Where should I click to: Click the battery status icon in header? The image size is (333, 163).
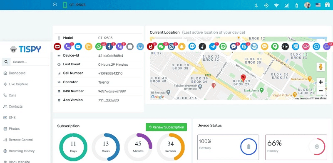297,5
